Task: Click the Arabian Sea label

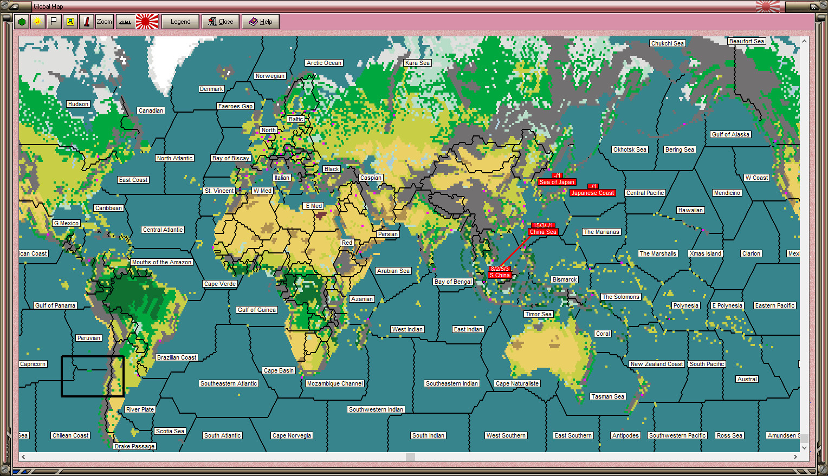Action: 393,271
